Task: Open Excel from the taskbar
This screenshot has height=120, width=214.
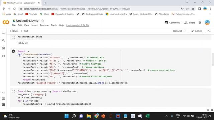Action: point(147,116)
